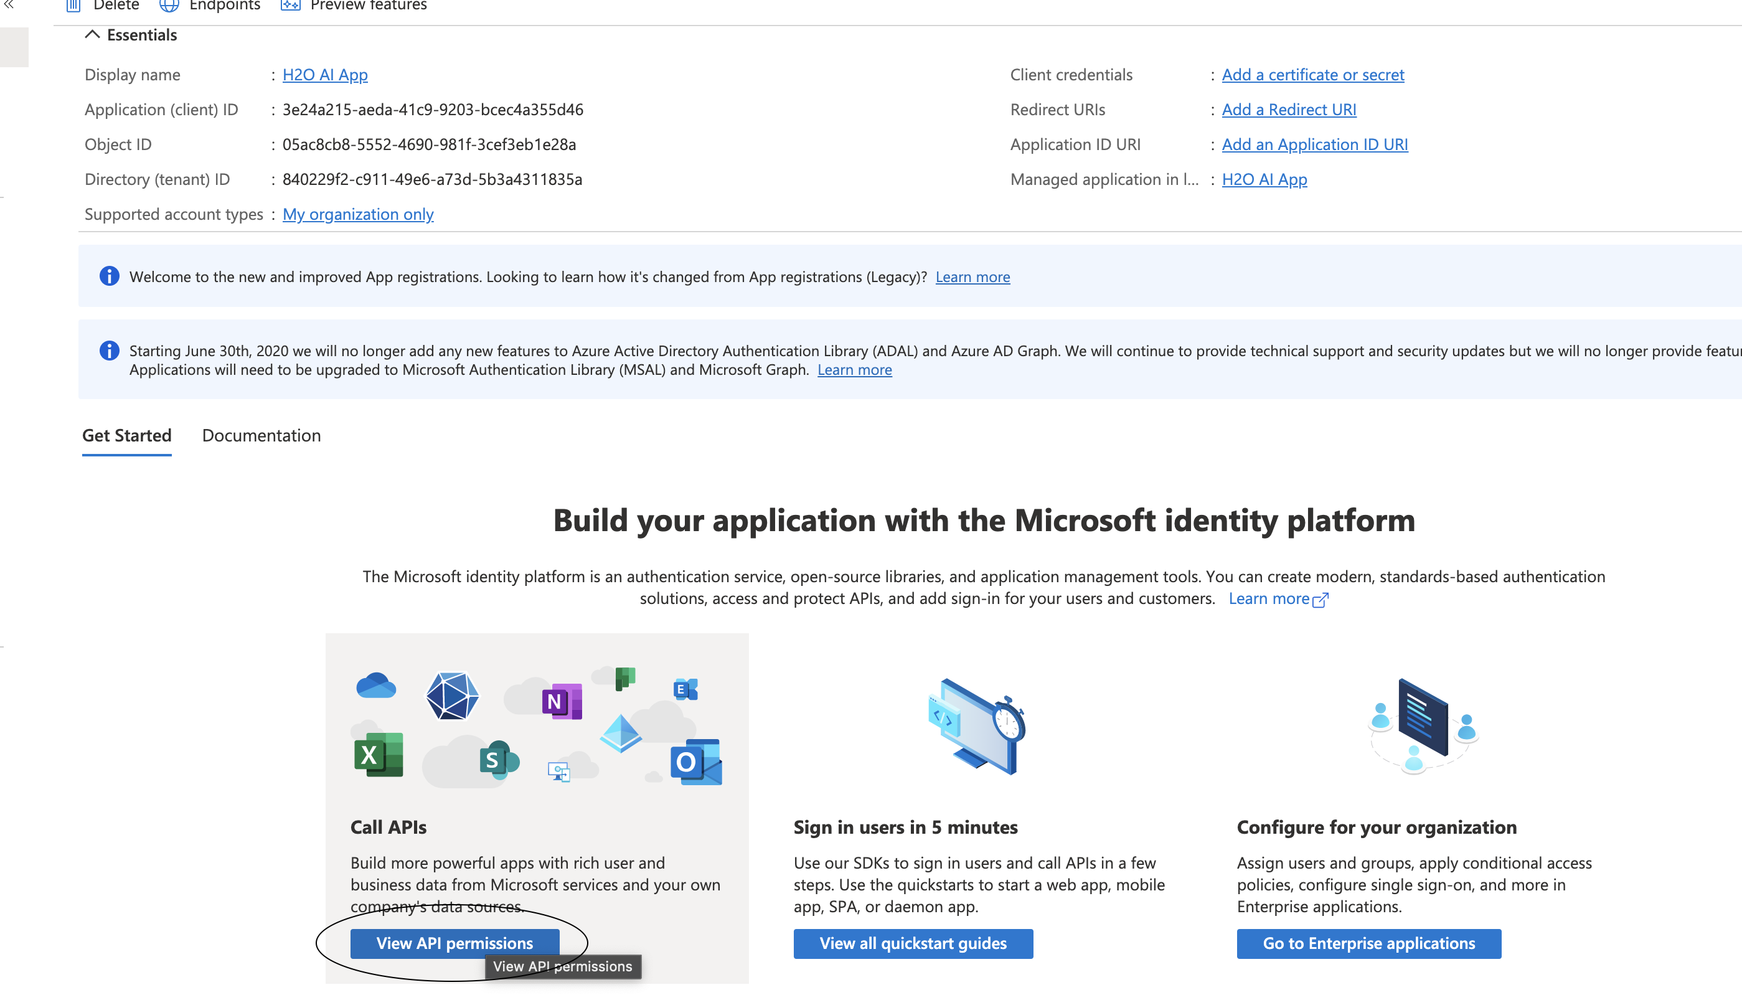
Task: Click the Delete trash icon
Action: pyautogui.click(x=73, y=6)
